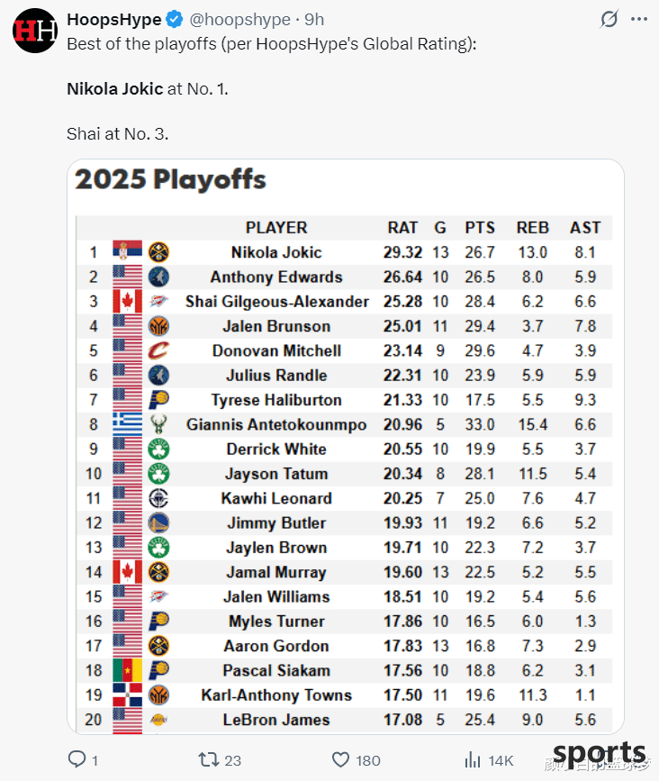Click the RAT column header
The height and width of the screenshot is (781, 659).
[402, 228]
